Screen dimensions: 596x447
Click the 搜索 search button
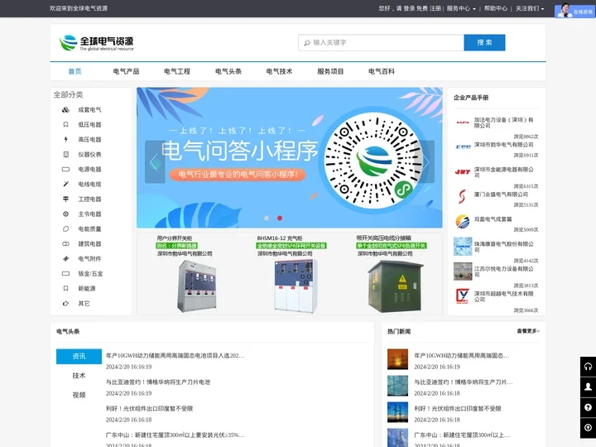[x=484, y=42]
